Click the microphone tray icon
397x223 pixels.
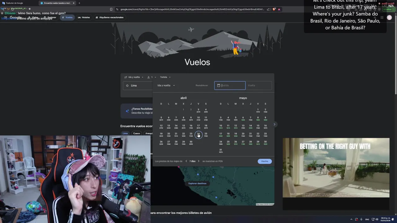[361, 219]
